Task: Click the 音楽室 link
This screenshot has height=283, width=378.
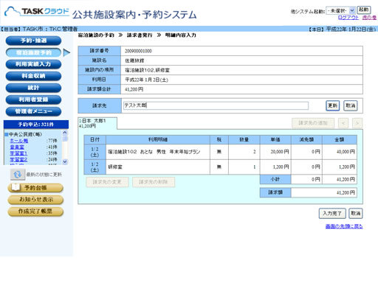Action: pyautogui.click(x=17, y=147)
